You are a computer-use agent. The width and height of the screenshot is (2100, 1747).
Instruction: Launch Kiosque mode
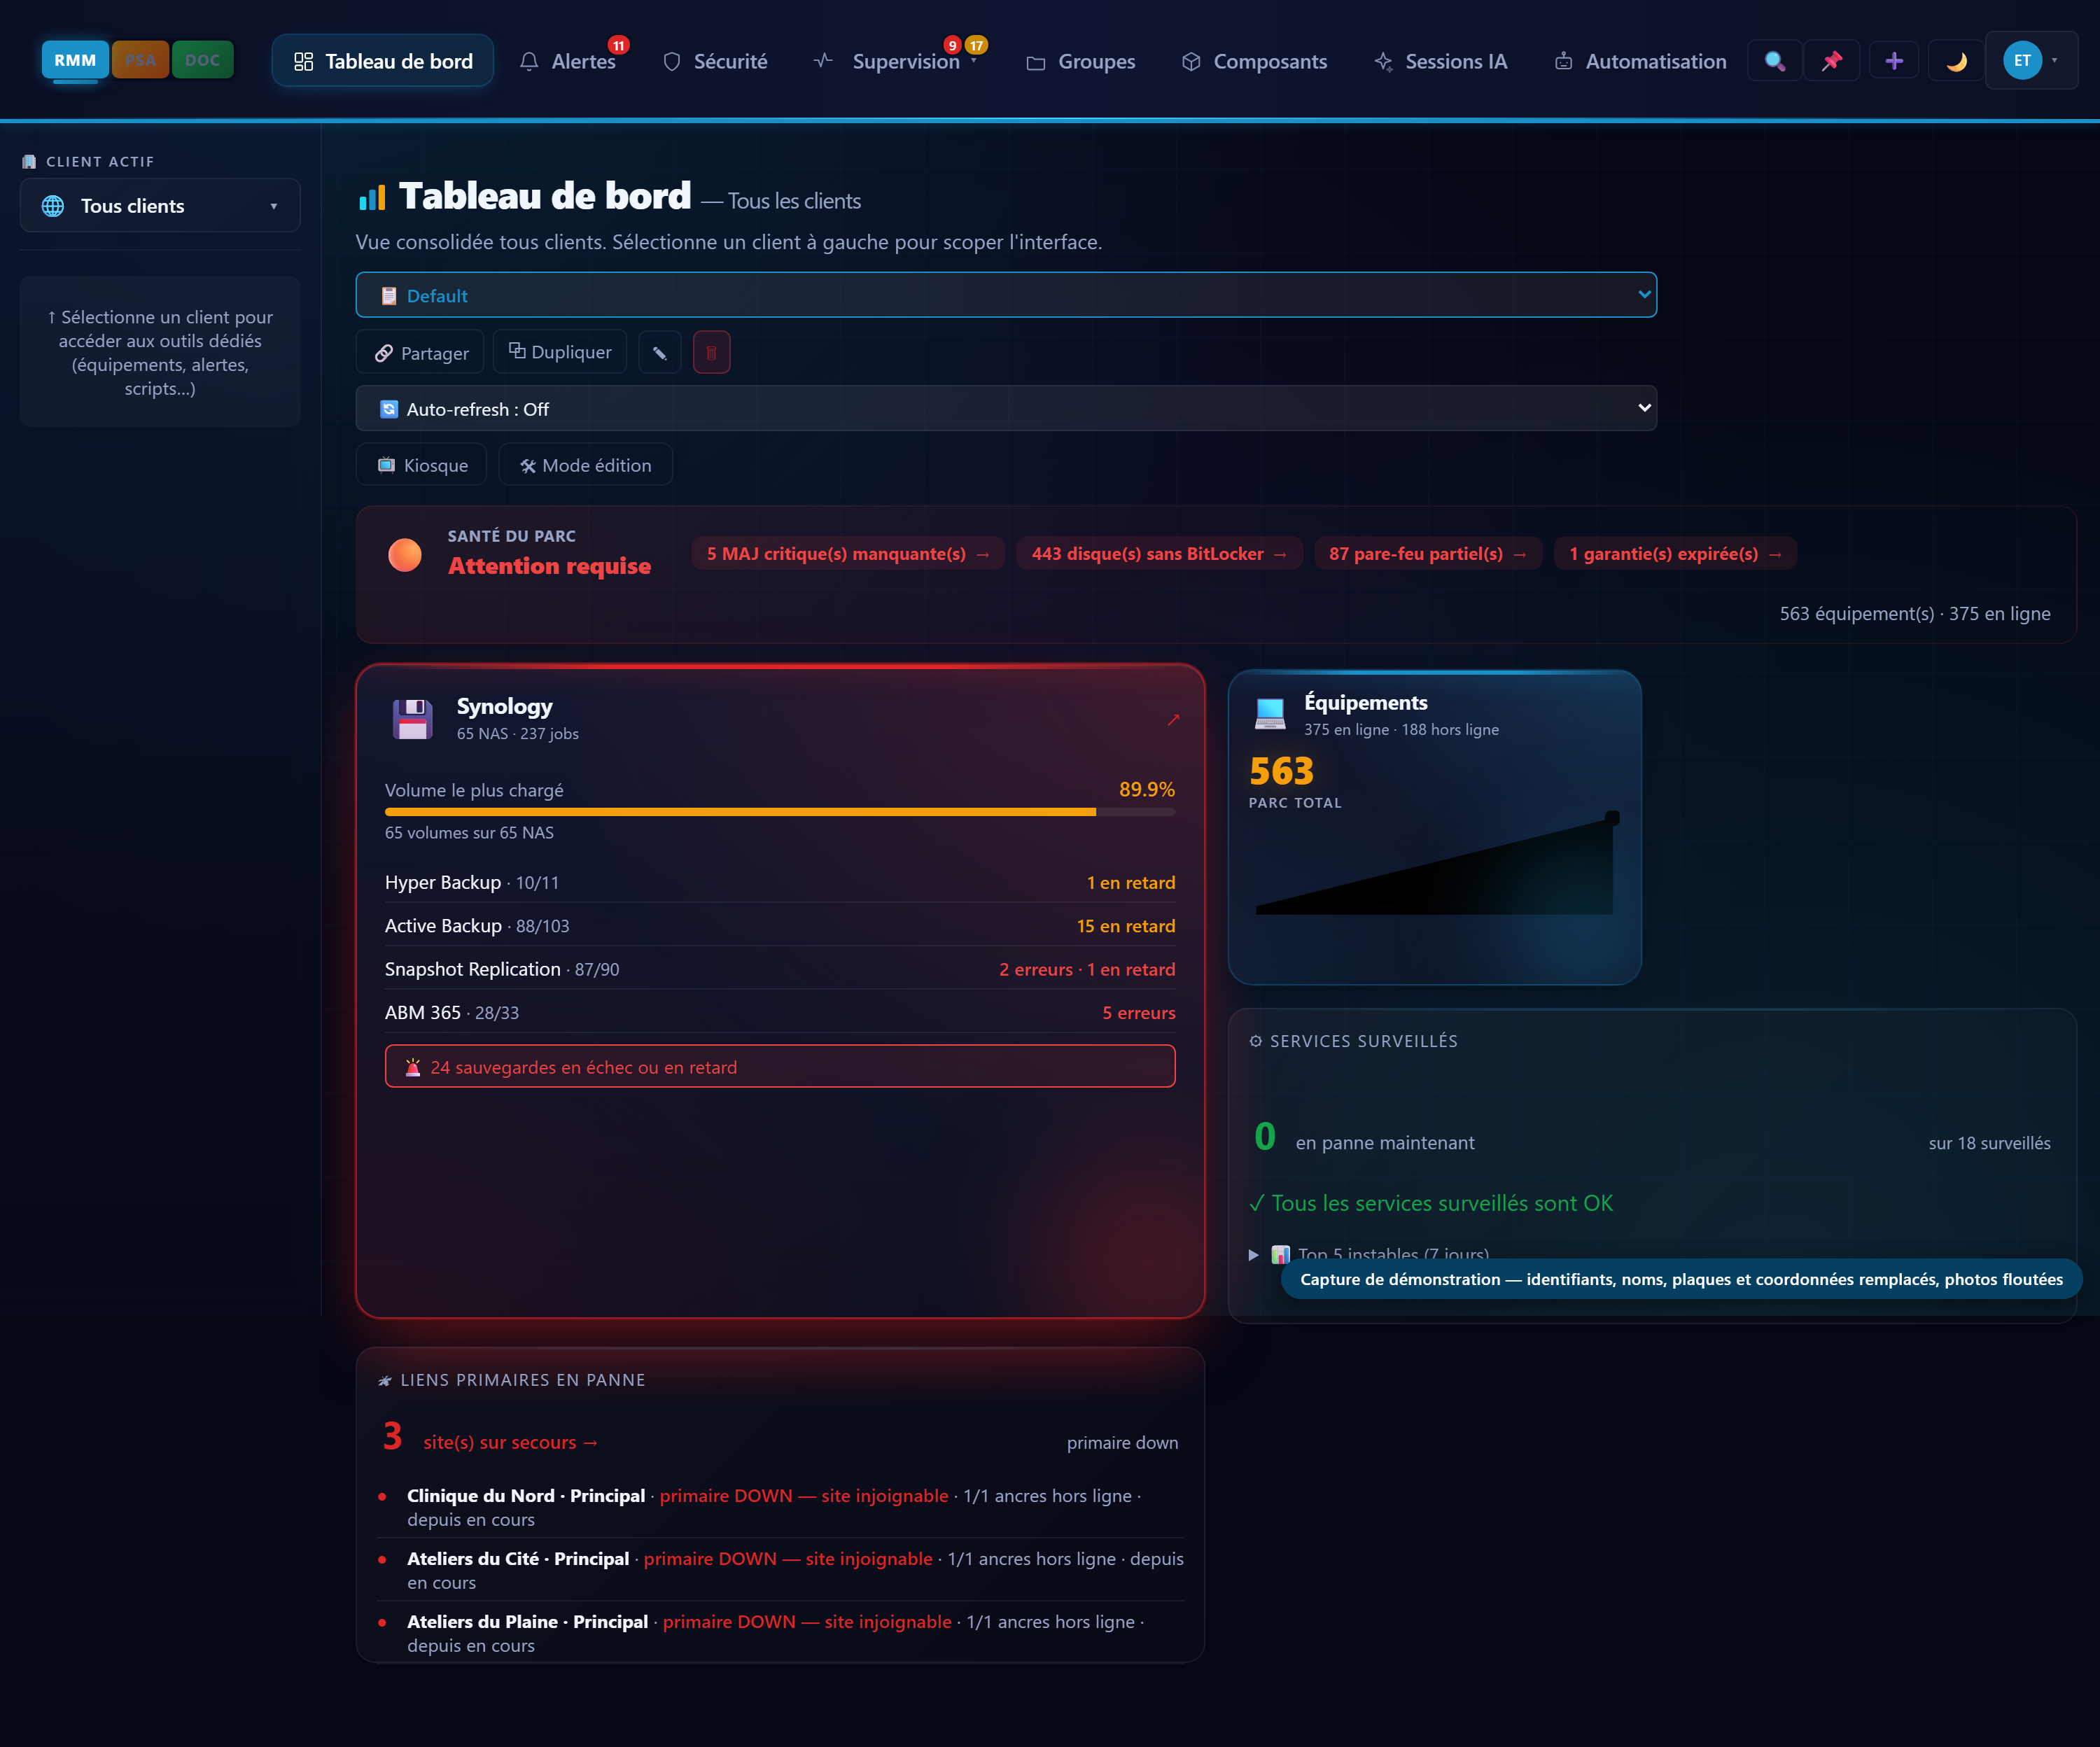pos(421,465)
